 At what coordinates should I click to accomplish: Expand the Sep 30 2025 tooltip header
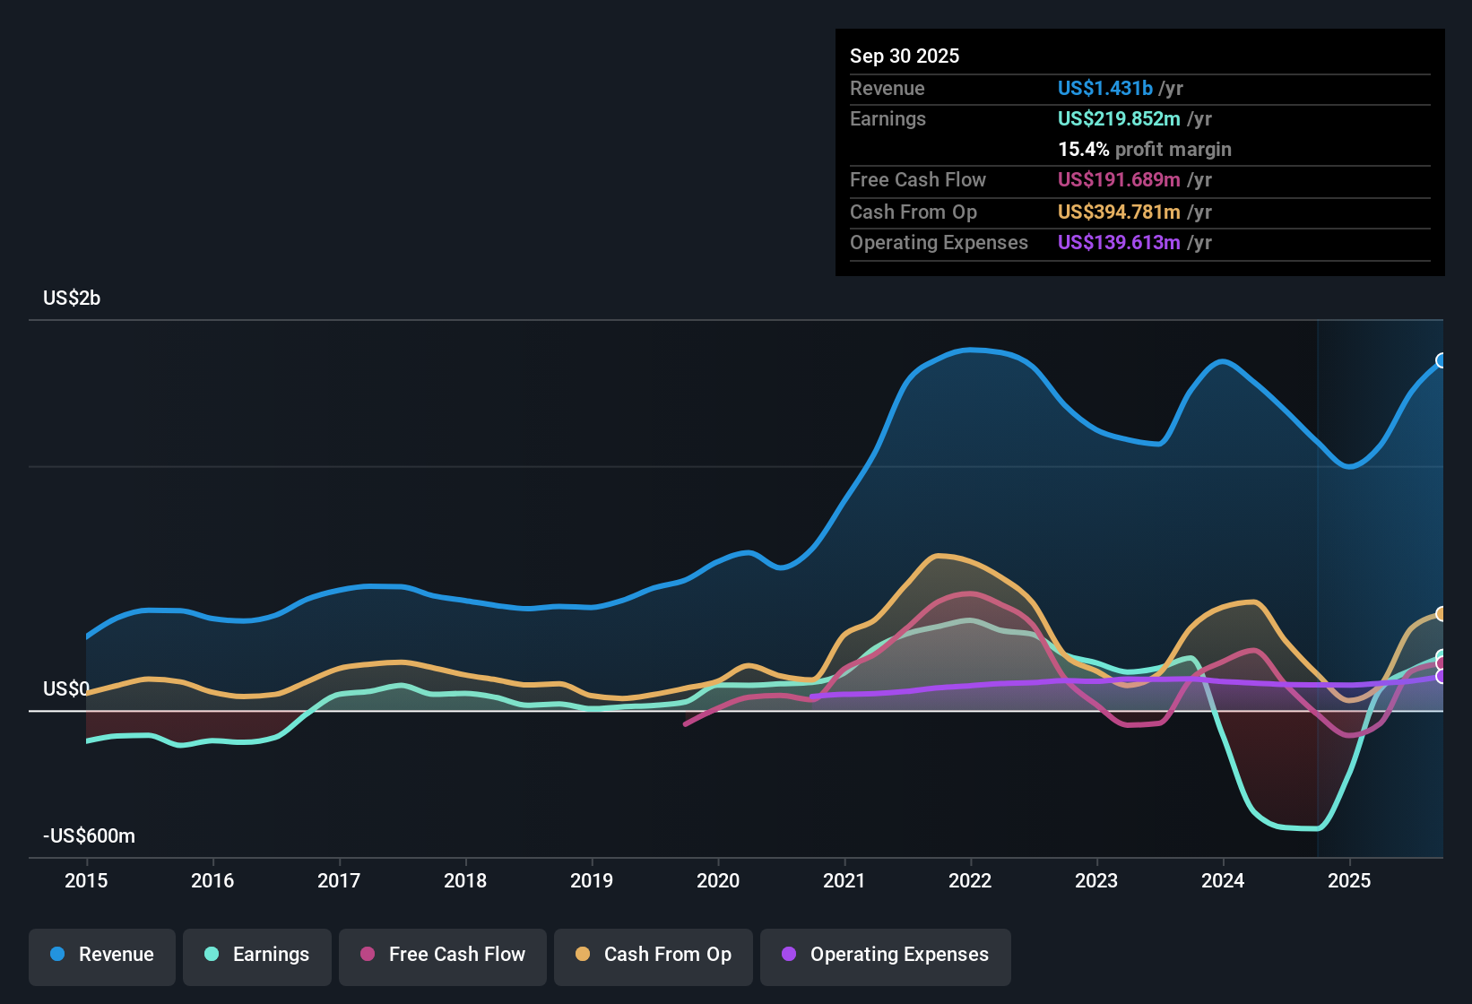(905, 56)
